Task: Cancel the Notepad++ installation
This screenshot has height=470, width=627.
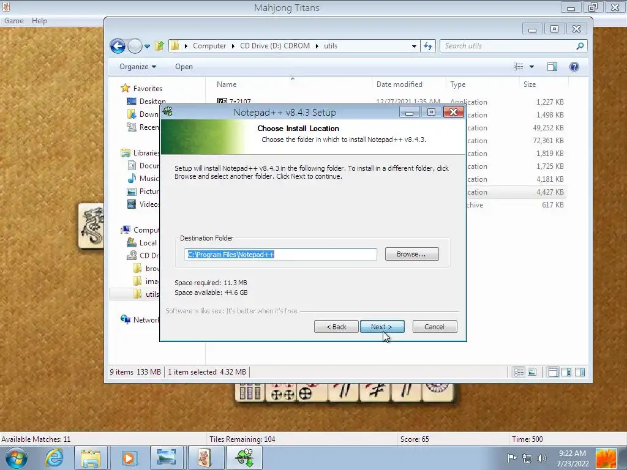Action: coord(434,327)
